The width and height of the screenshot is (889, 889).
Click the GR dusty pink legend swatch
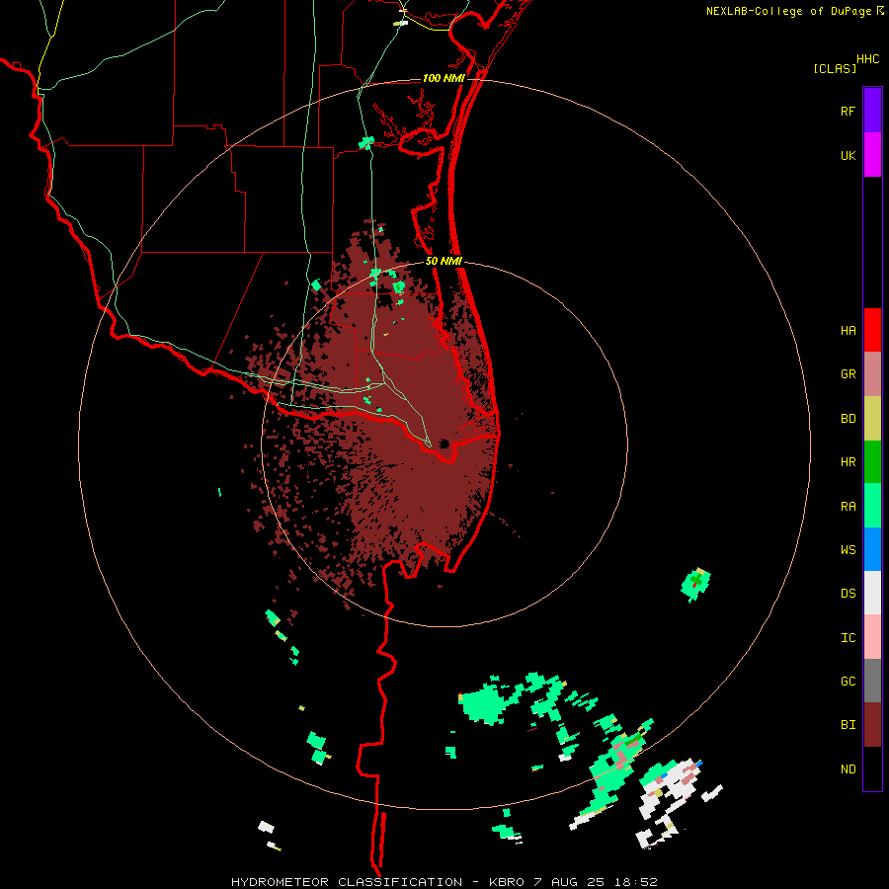tap(872, 374)
